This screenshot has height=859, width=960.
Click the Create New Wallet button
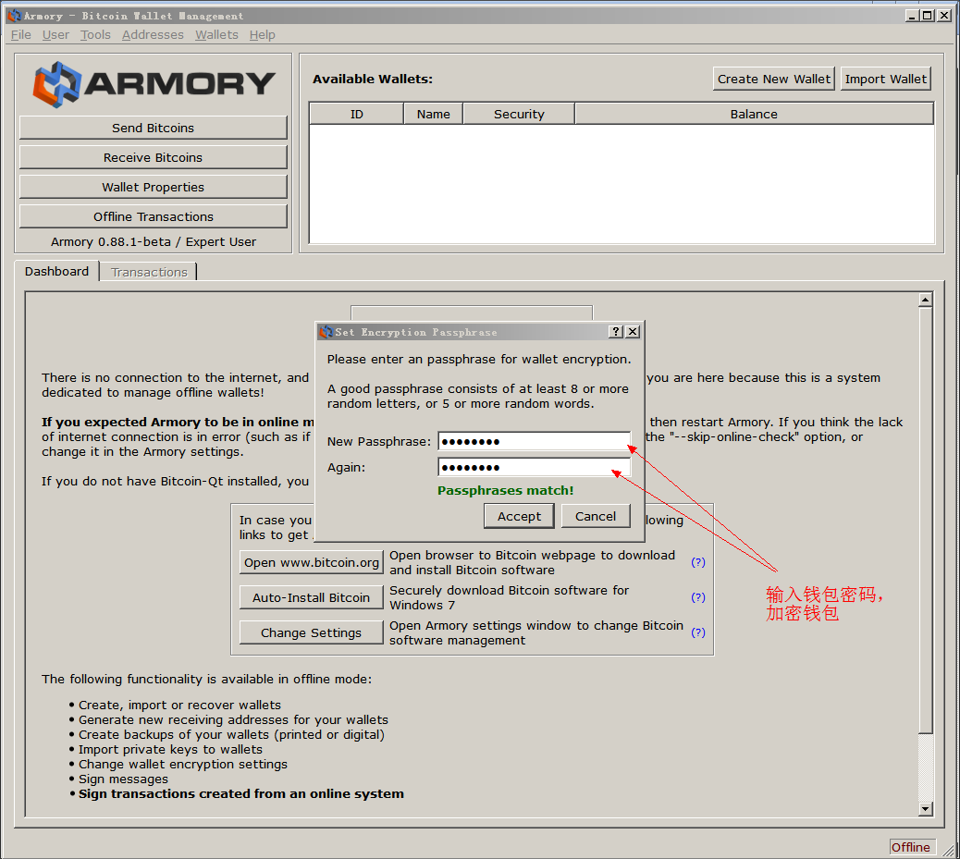coord(774,79)
